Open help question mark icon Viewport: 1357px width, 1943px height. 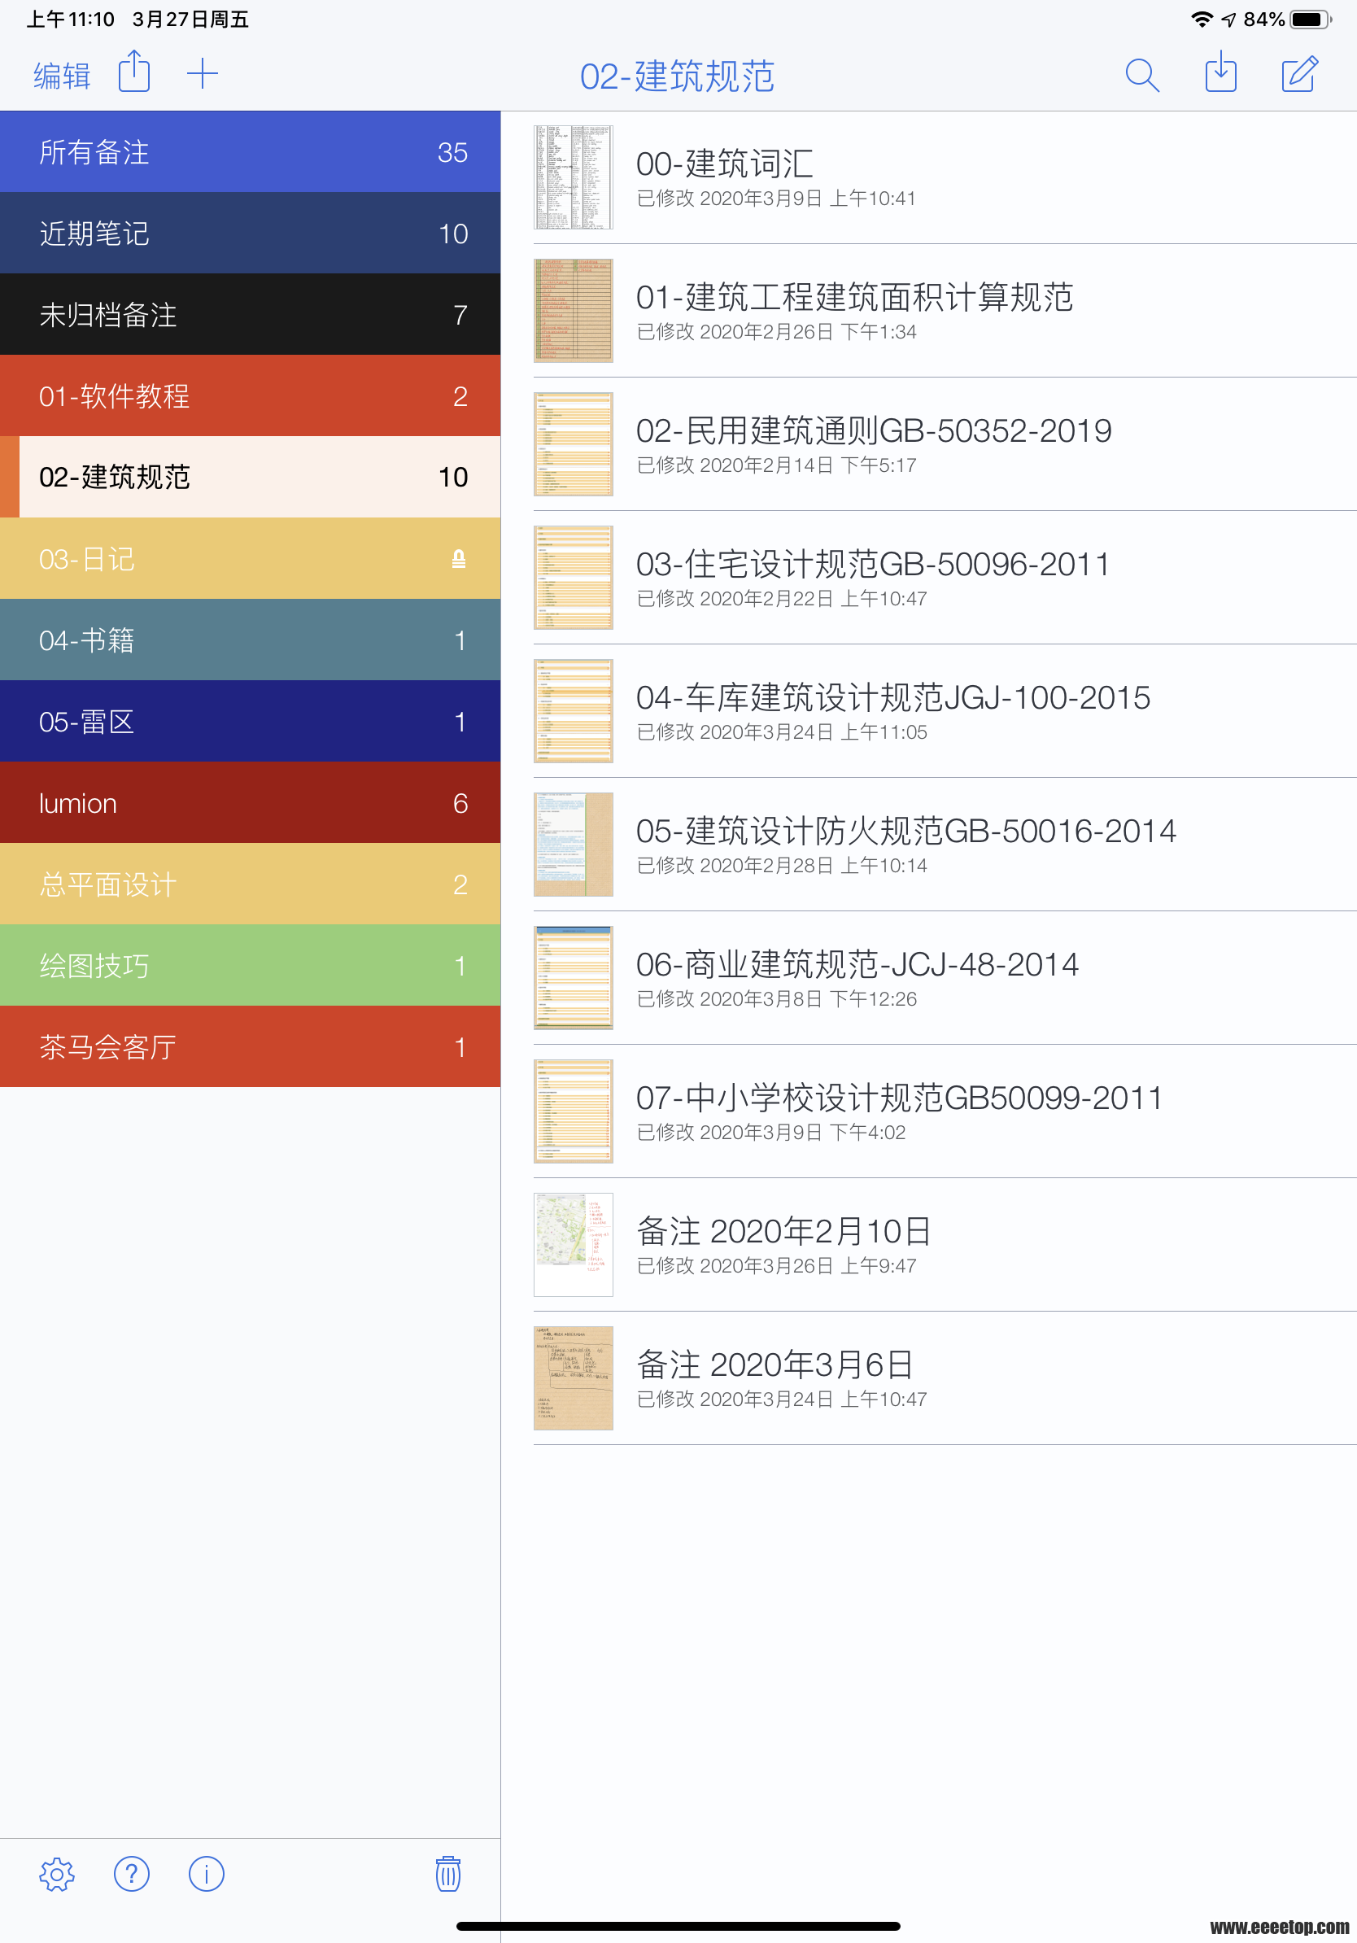click(x=131, y=1874)
